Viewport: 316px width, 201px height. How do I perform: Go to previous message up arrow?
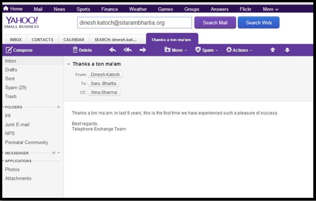coord(272,50)
